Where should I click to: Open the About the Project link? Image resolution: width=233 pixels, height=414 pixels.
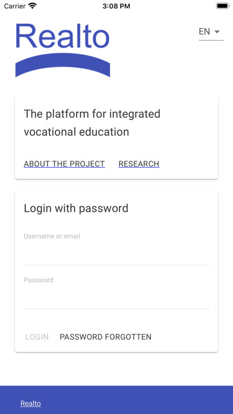tap(64, 164)
